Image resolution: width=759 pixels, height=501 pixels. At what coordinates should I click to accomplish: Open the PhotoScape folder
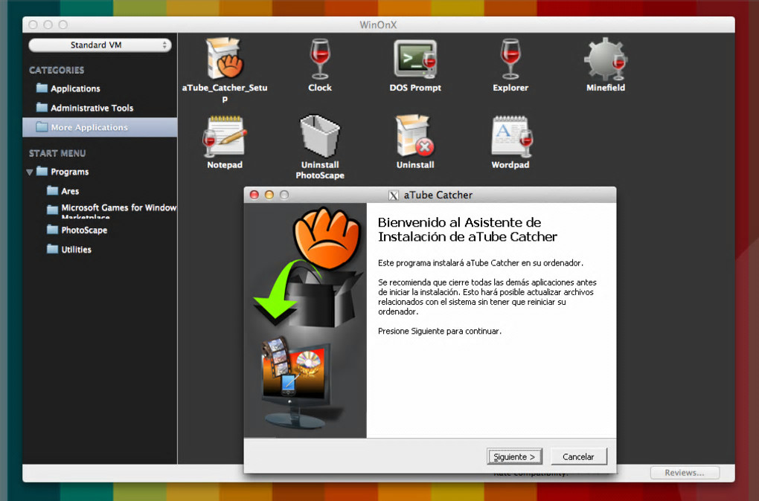(100, 230)
